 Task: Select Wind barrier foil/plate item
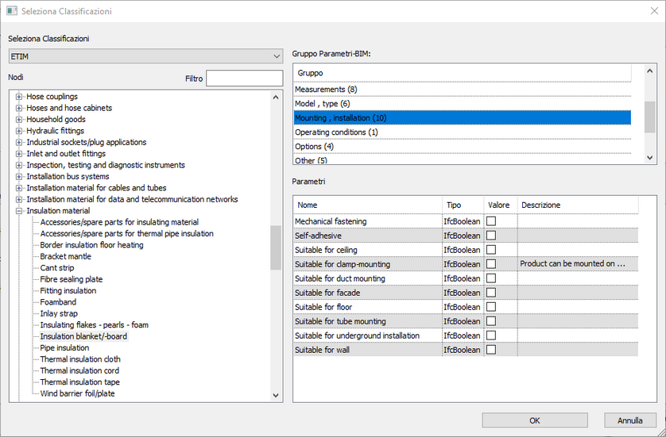coord(77,393)
